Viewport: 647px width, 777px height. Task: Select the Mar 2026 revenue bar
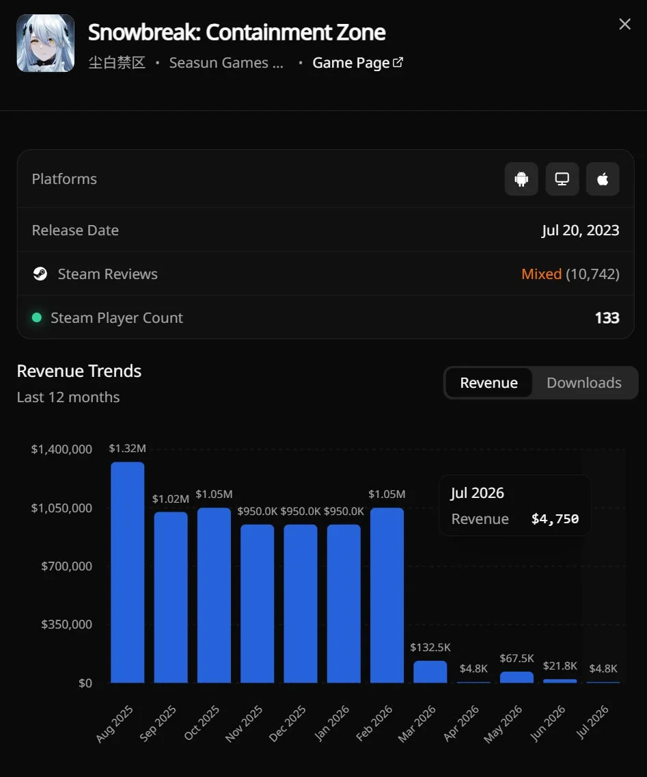coord(430,672)
